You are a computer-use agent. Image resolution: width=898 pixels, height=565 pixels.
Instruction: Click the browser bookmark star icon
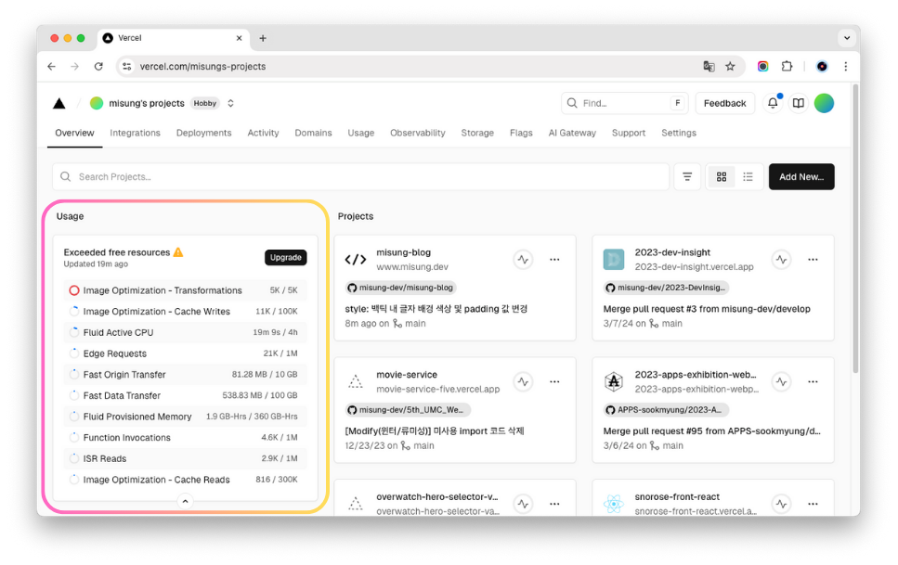[x=730, y=67]
